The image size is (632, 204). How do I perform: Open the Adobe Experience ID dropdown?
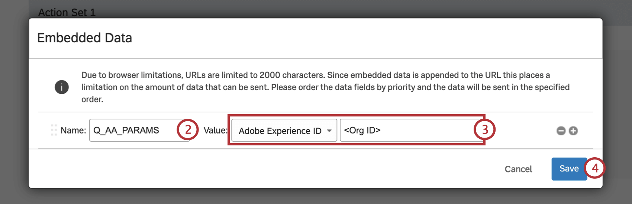click(x=280, y=131)
